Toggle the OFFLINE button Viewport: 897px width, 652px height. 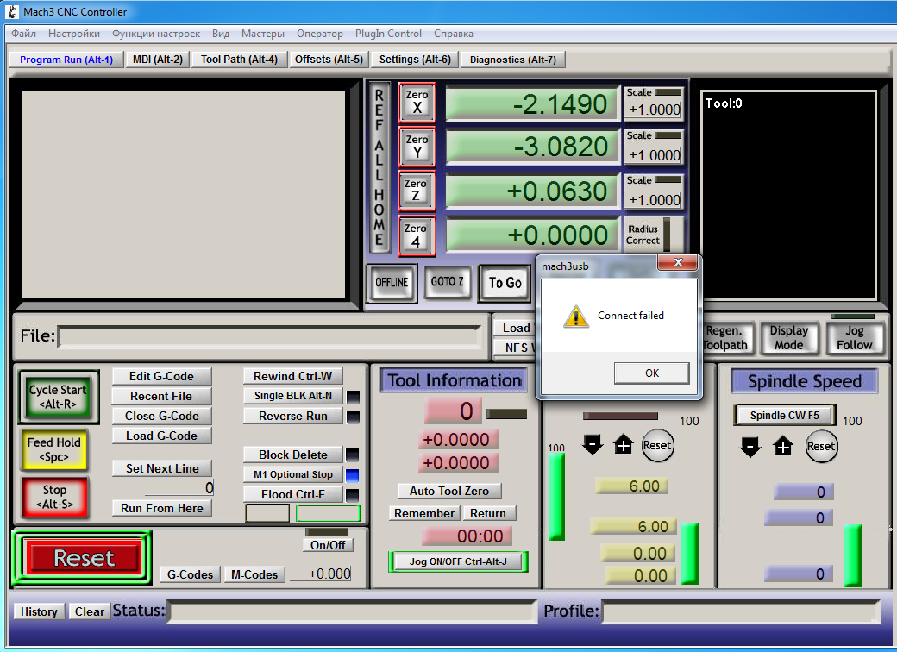tap(392, 283)
